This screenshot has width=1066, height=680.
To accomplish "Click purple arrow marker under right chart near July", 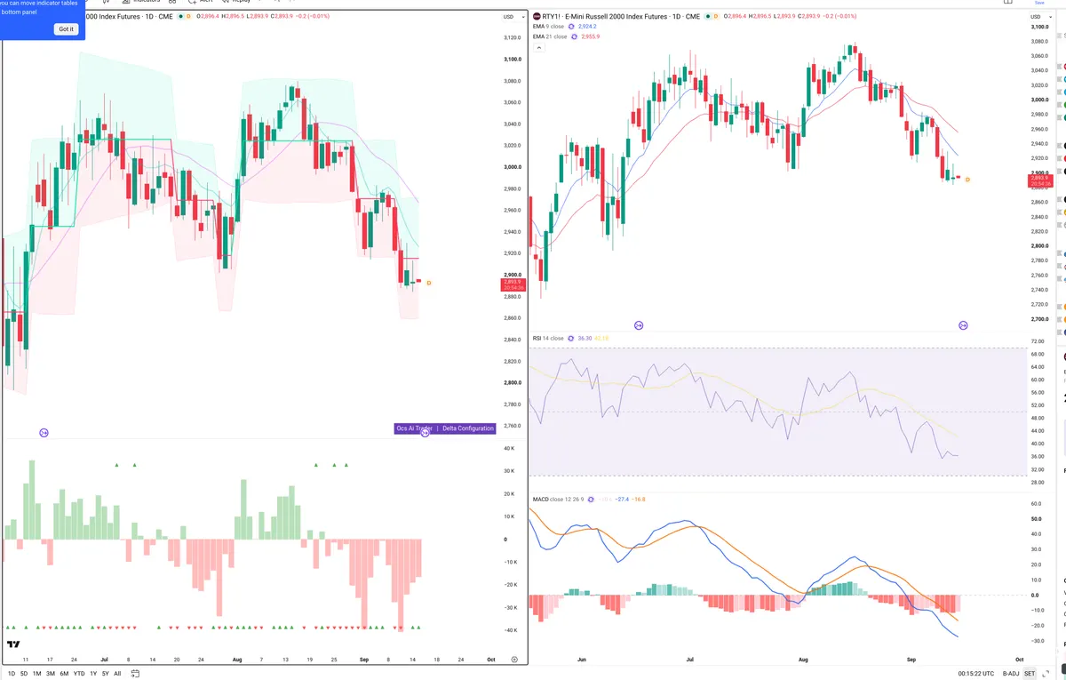I will pos(638,325).
